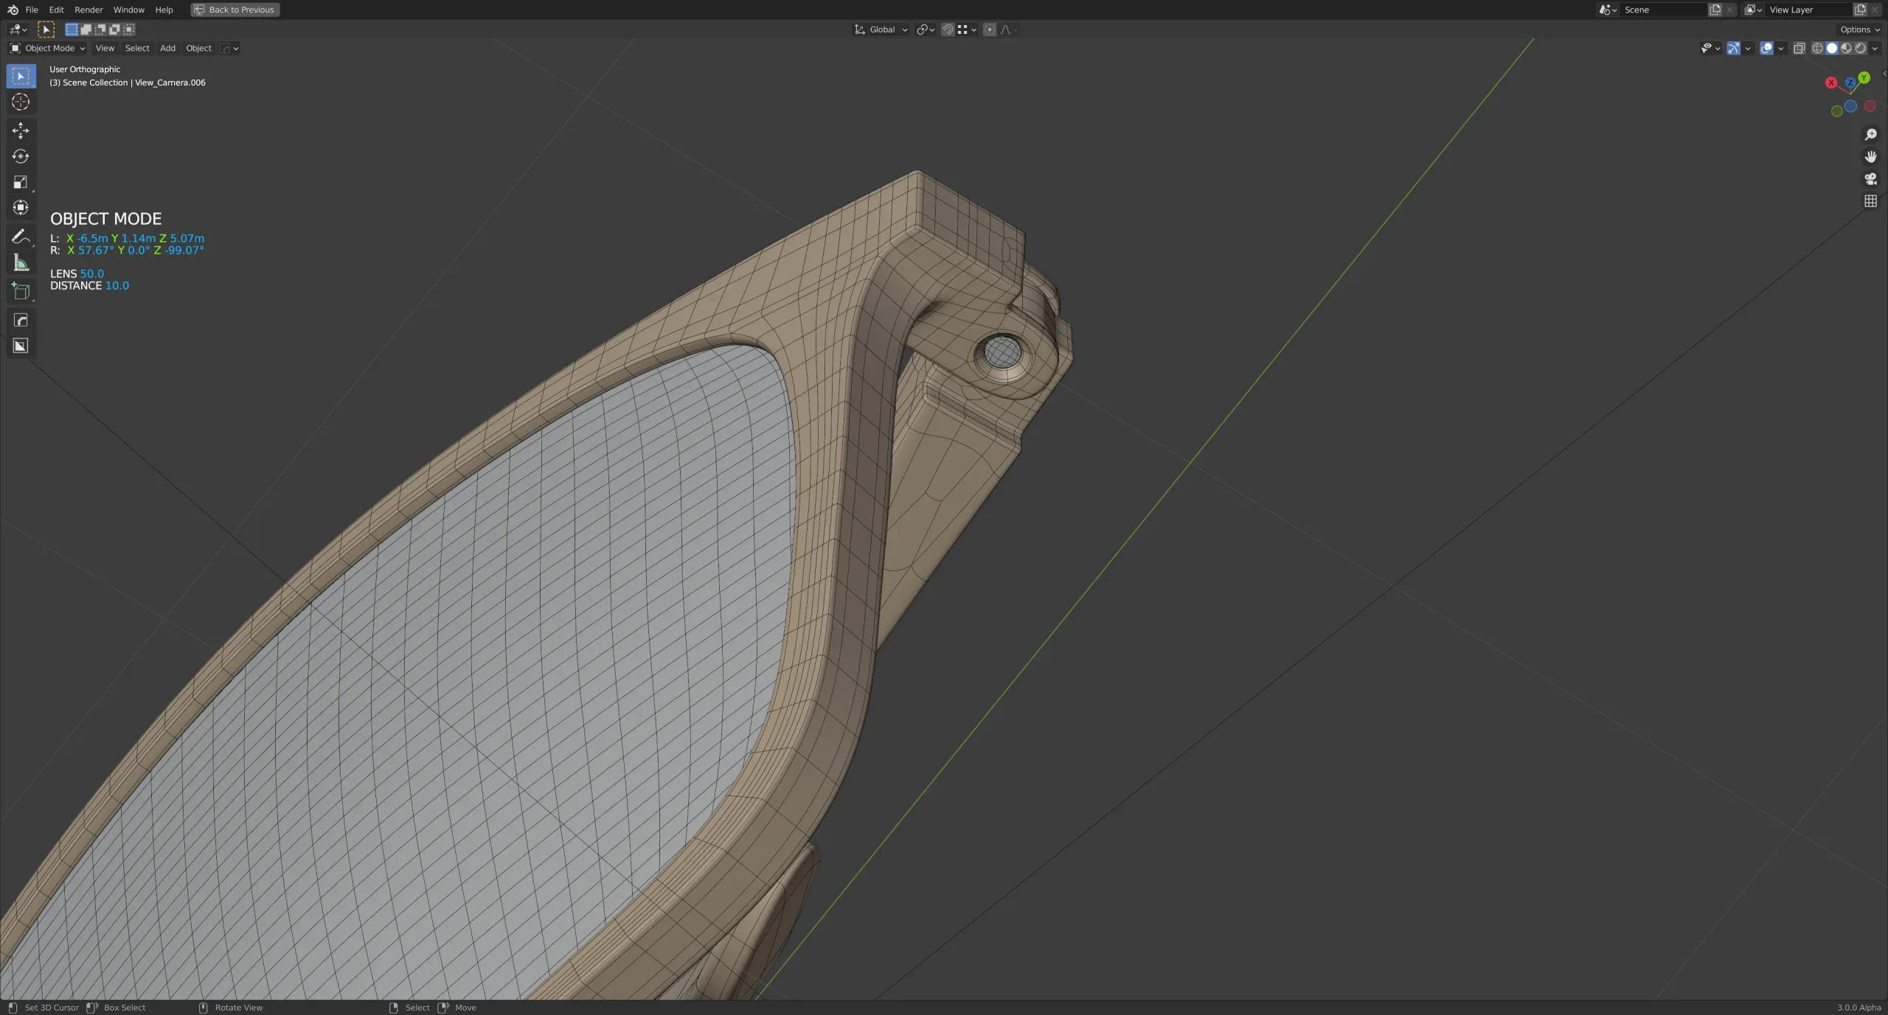The height and width of the screenshot is (1015, 1888).
Task: Toggle X-ray mode button
Action: 1799,49
